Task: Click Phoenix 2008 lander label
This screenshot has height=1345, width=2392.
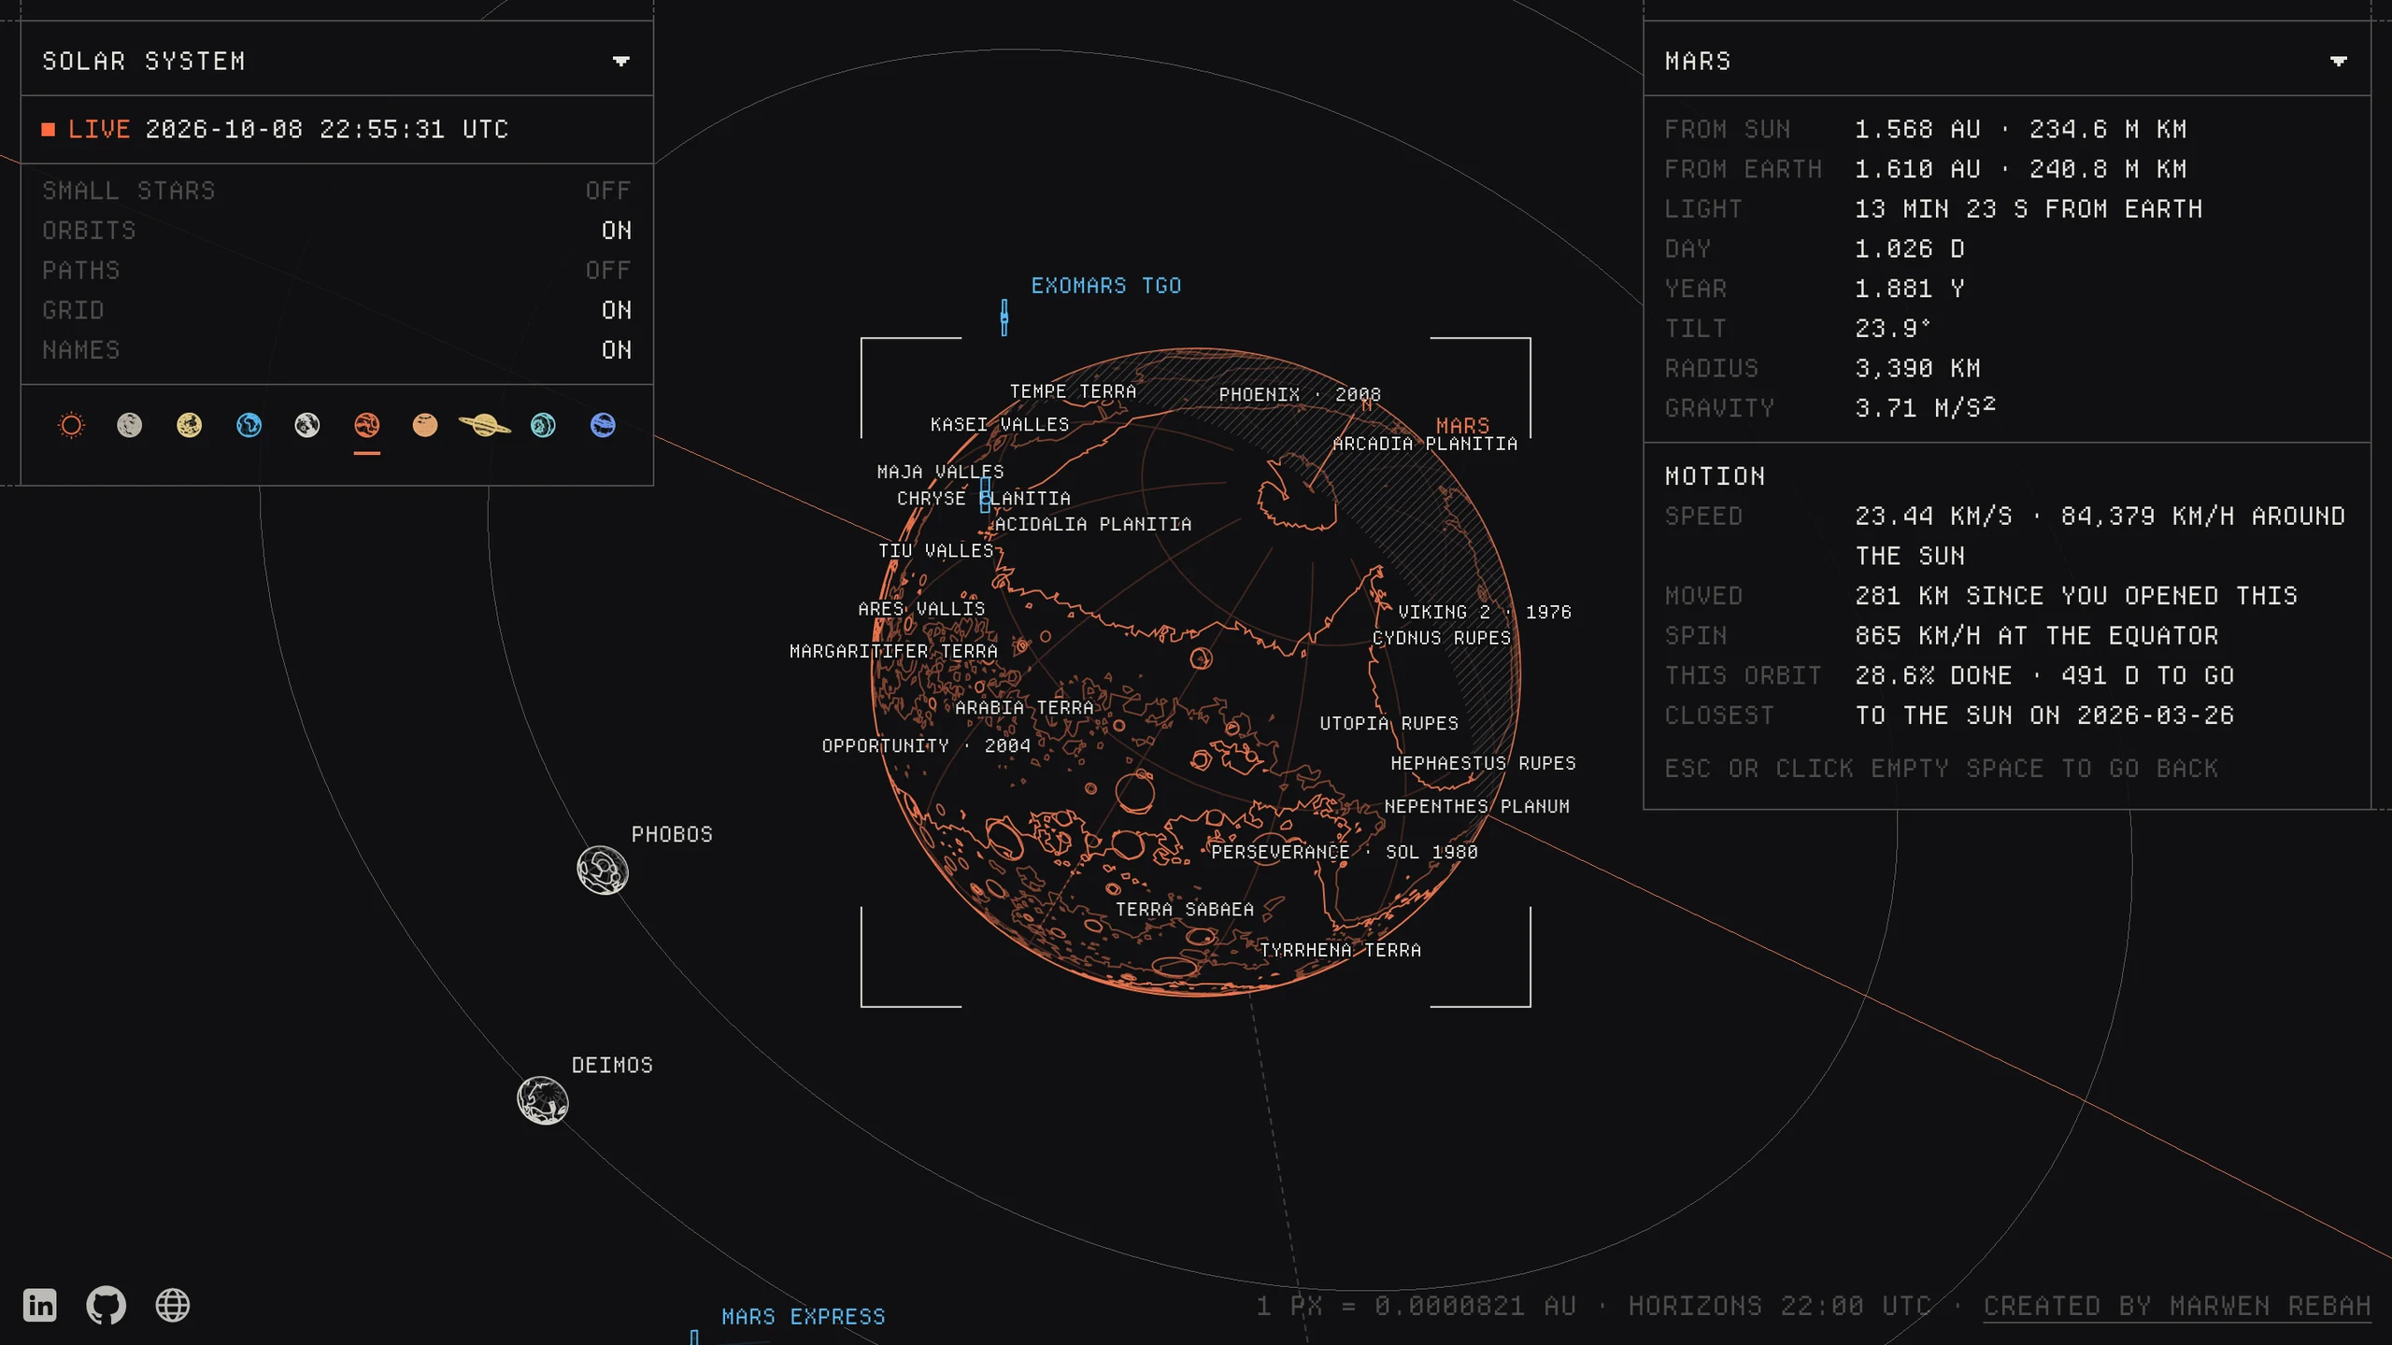Action: pos(1300,394)
